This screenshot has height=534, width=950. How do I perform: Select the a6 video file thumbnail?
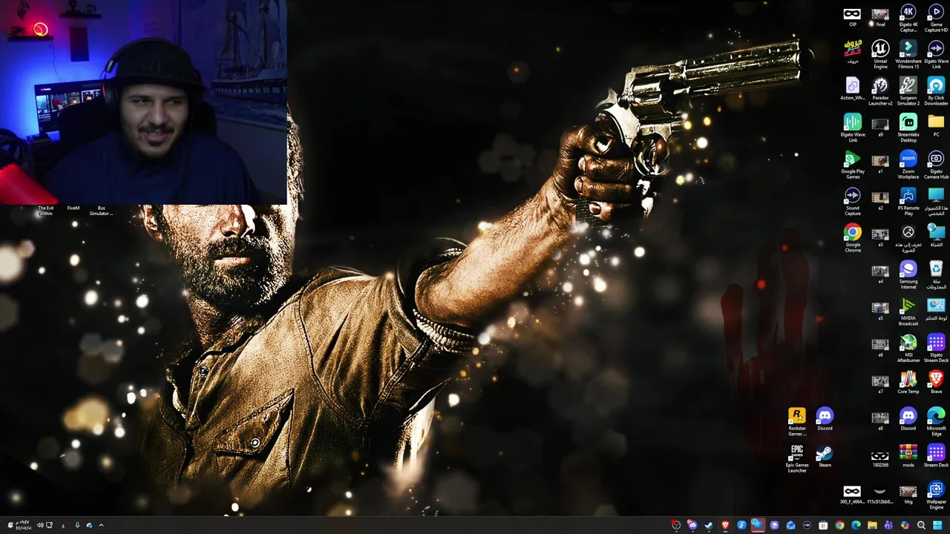coord(880,347)
